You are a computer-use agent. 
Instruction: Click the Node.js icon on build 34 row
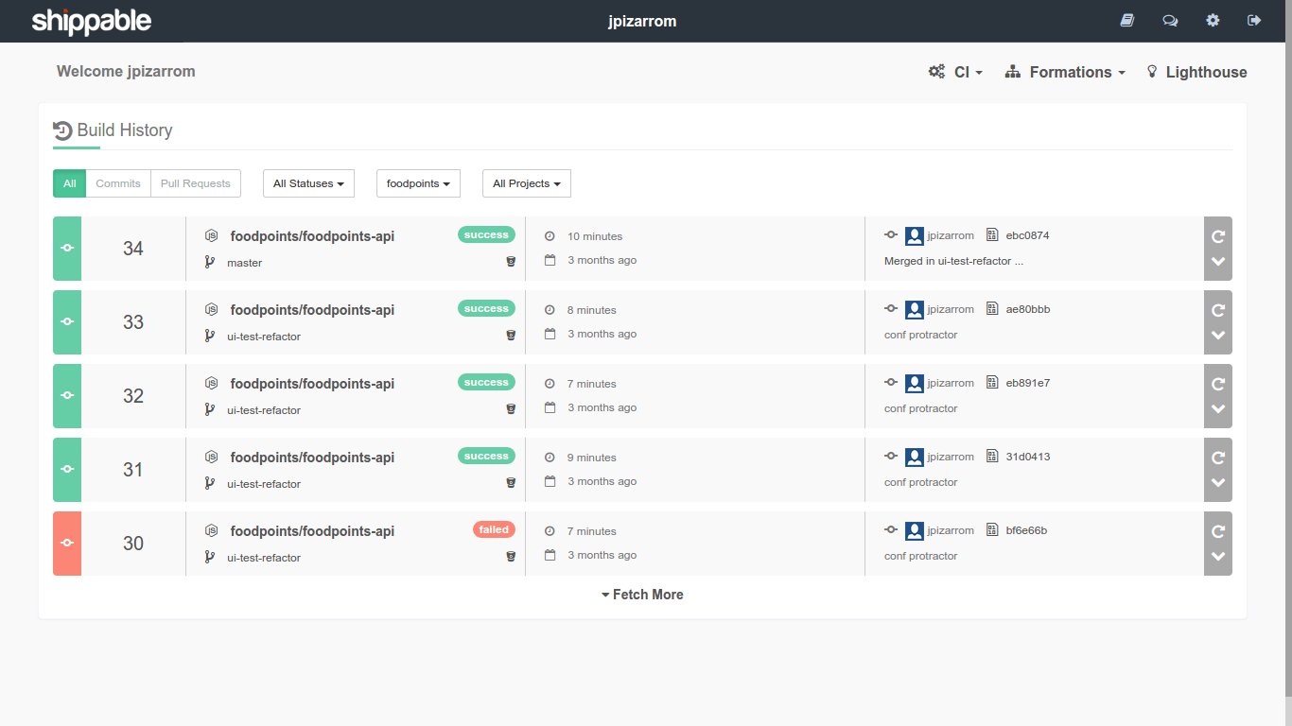point(212,235)
